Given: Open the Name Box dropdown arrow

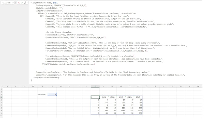Looking at the screenshot, I should click(13, 3).
